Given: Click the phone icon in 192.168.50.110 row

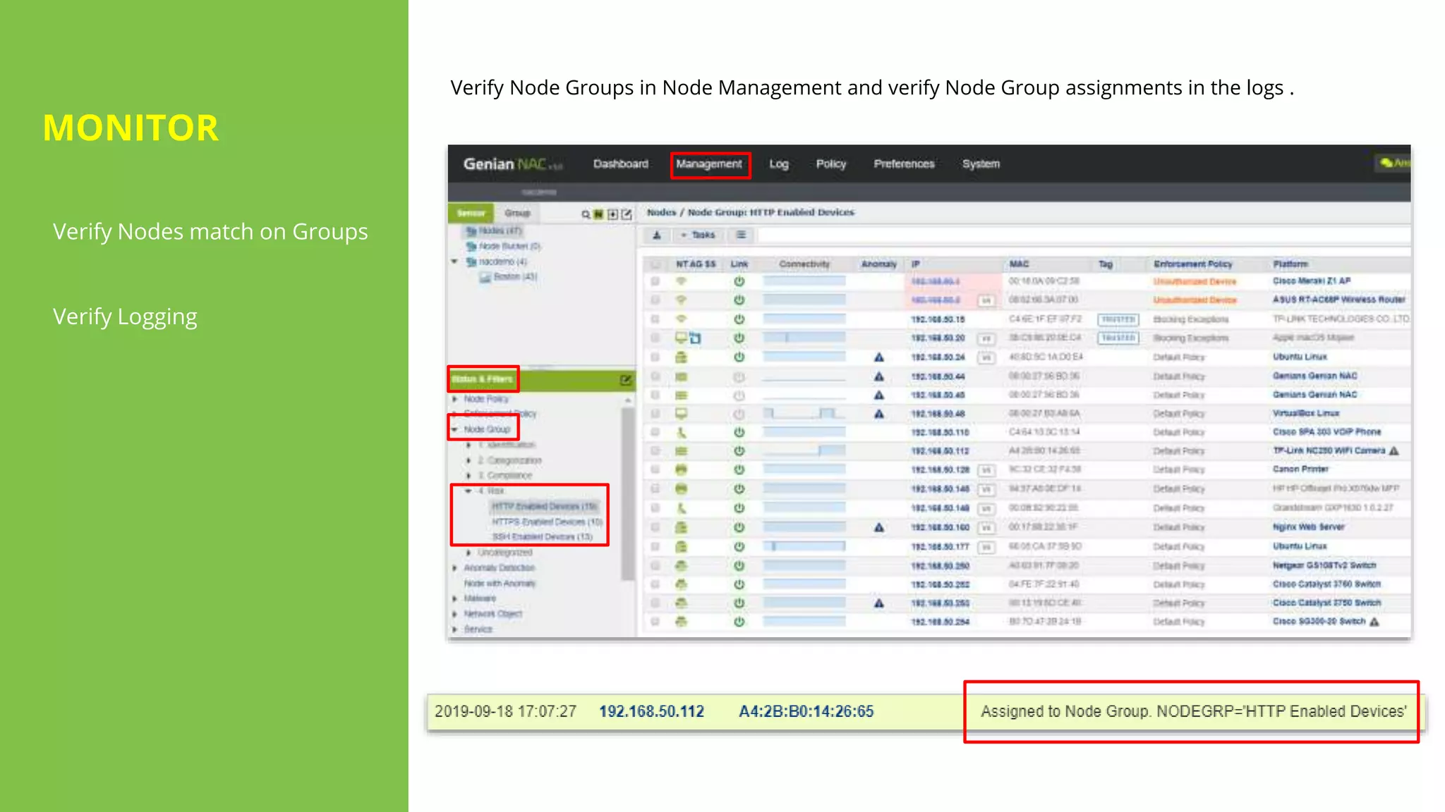Looking at the screenshot, I should pyautogui.click(x=681, y=432).
